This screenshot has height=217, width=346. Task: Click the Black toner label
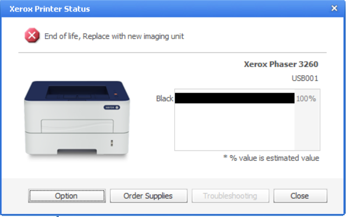pyautogui.click(x=164, y=98)
